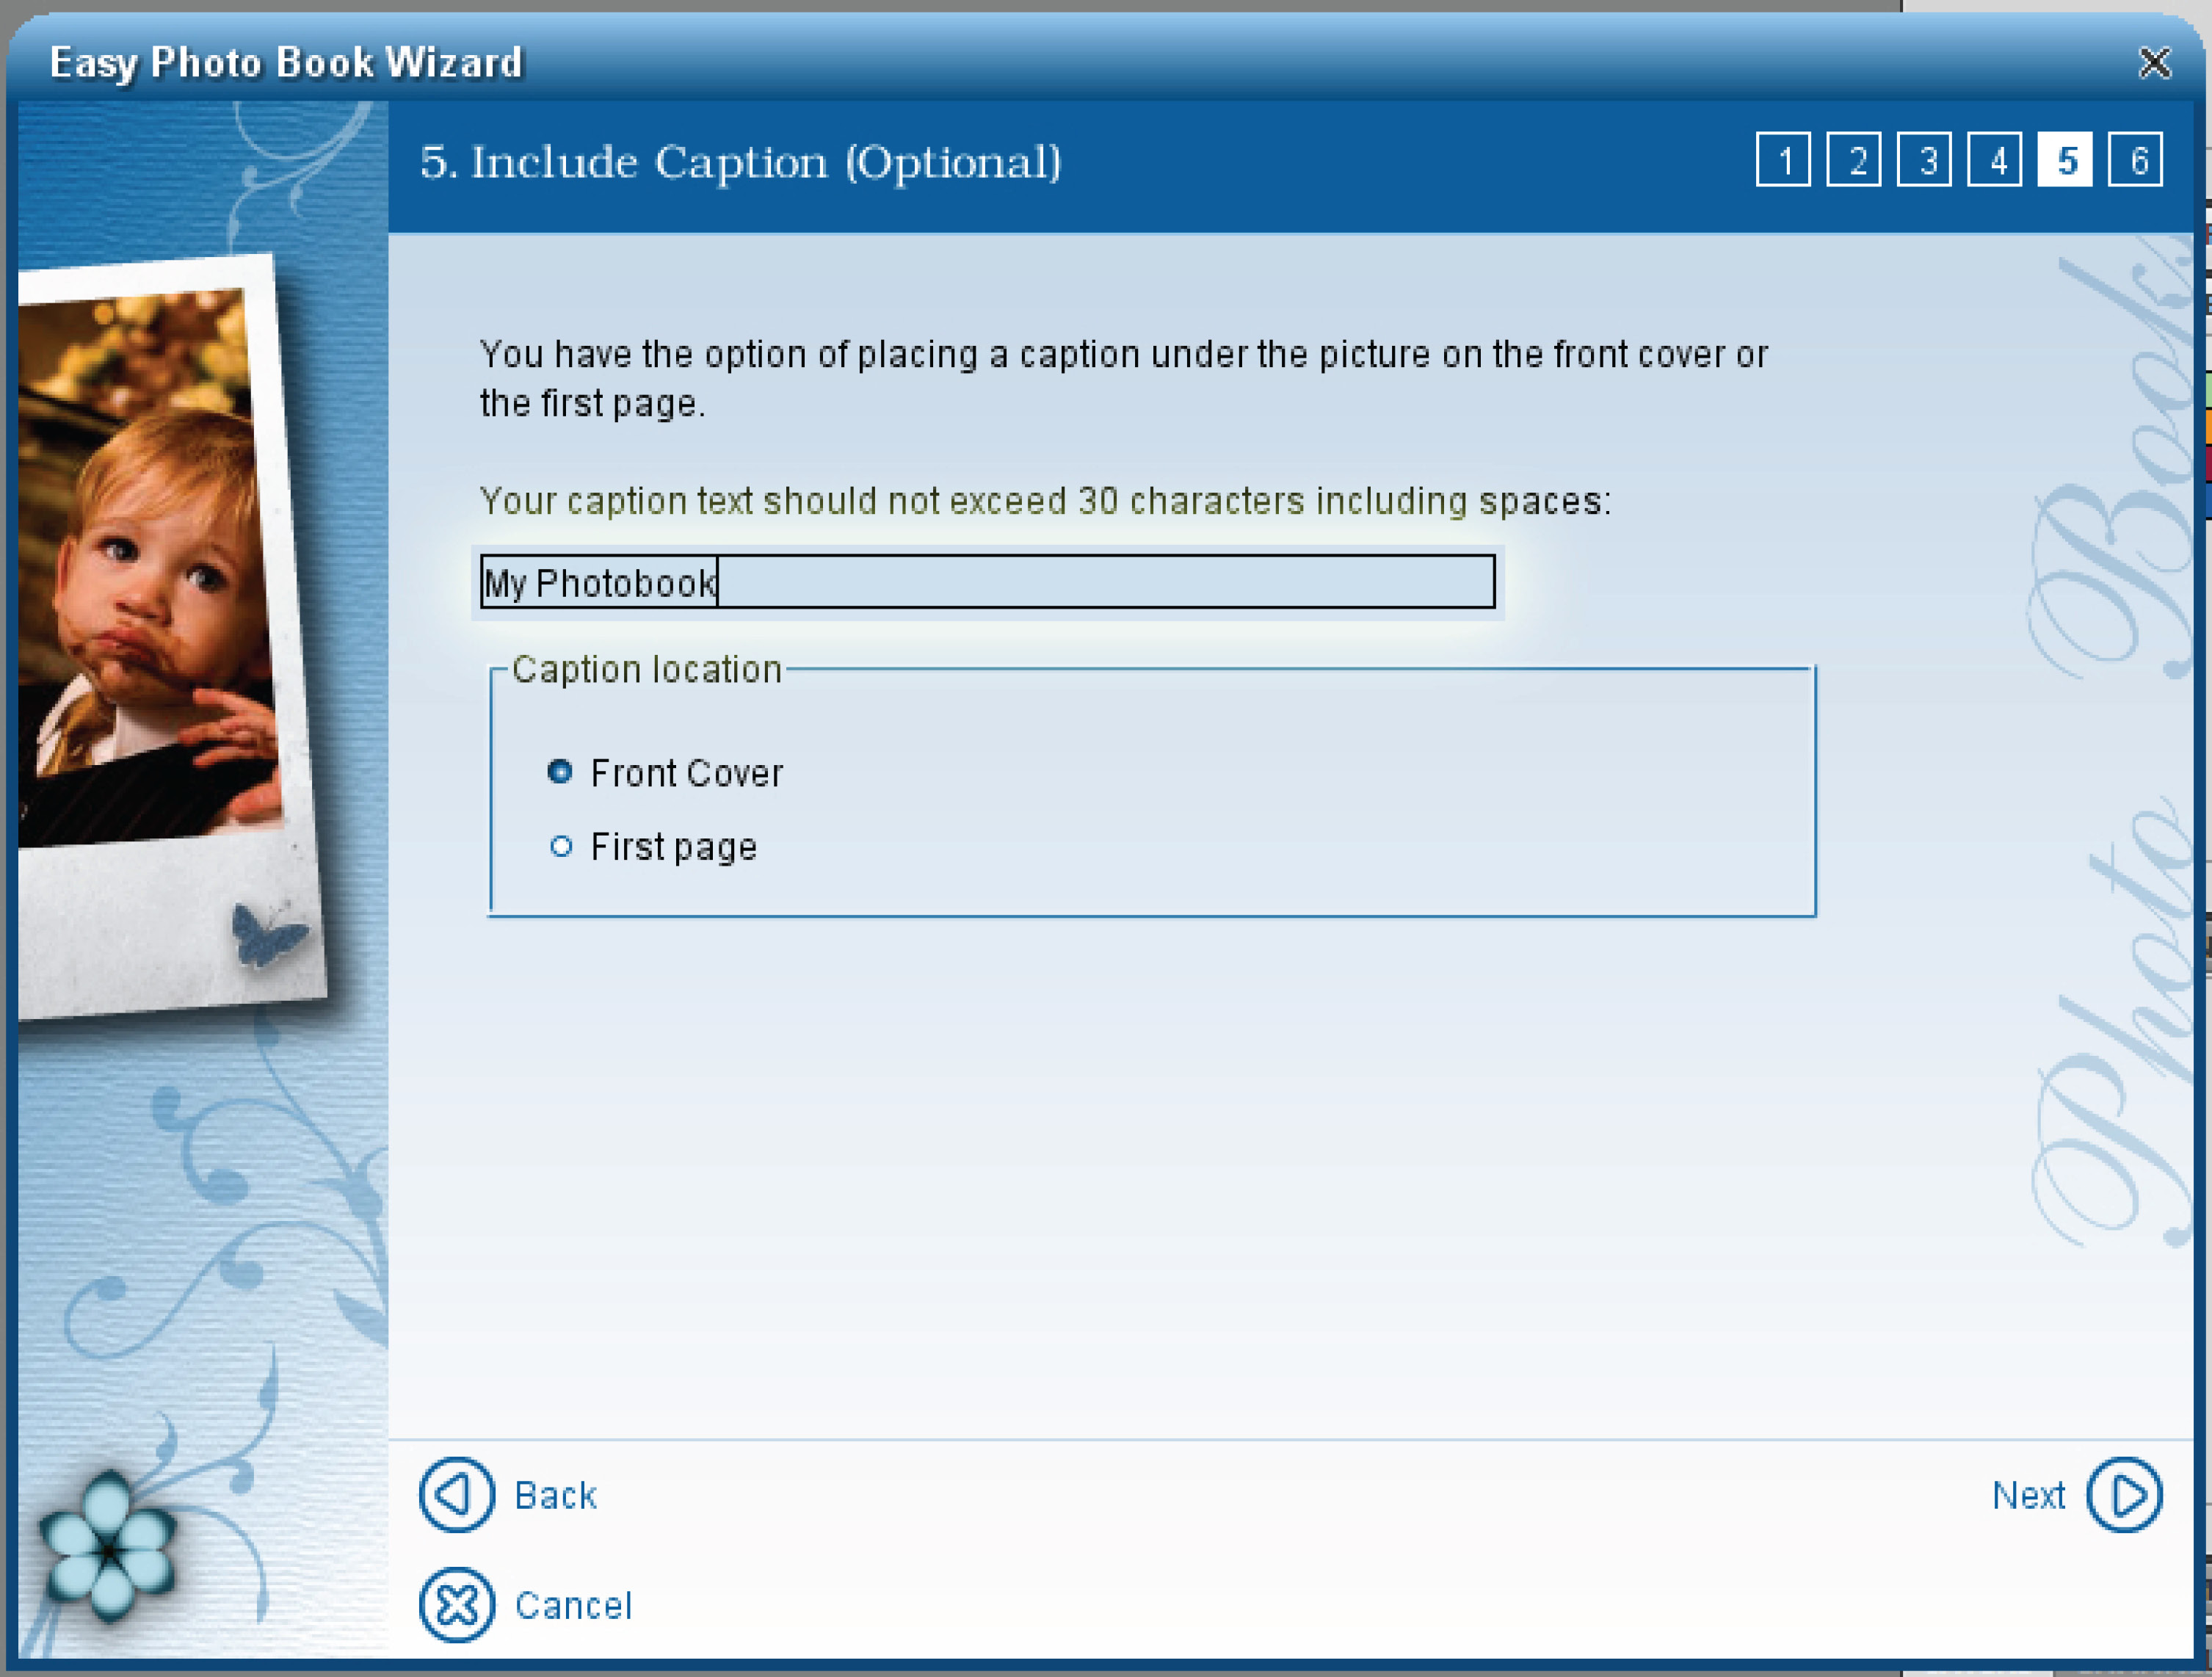Click the Caption location group label
Image resolution: width=2212 pixels, height=1677 pixels.
pyautogui.click(x=647, y=669)
